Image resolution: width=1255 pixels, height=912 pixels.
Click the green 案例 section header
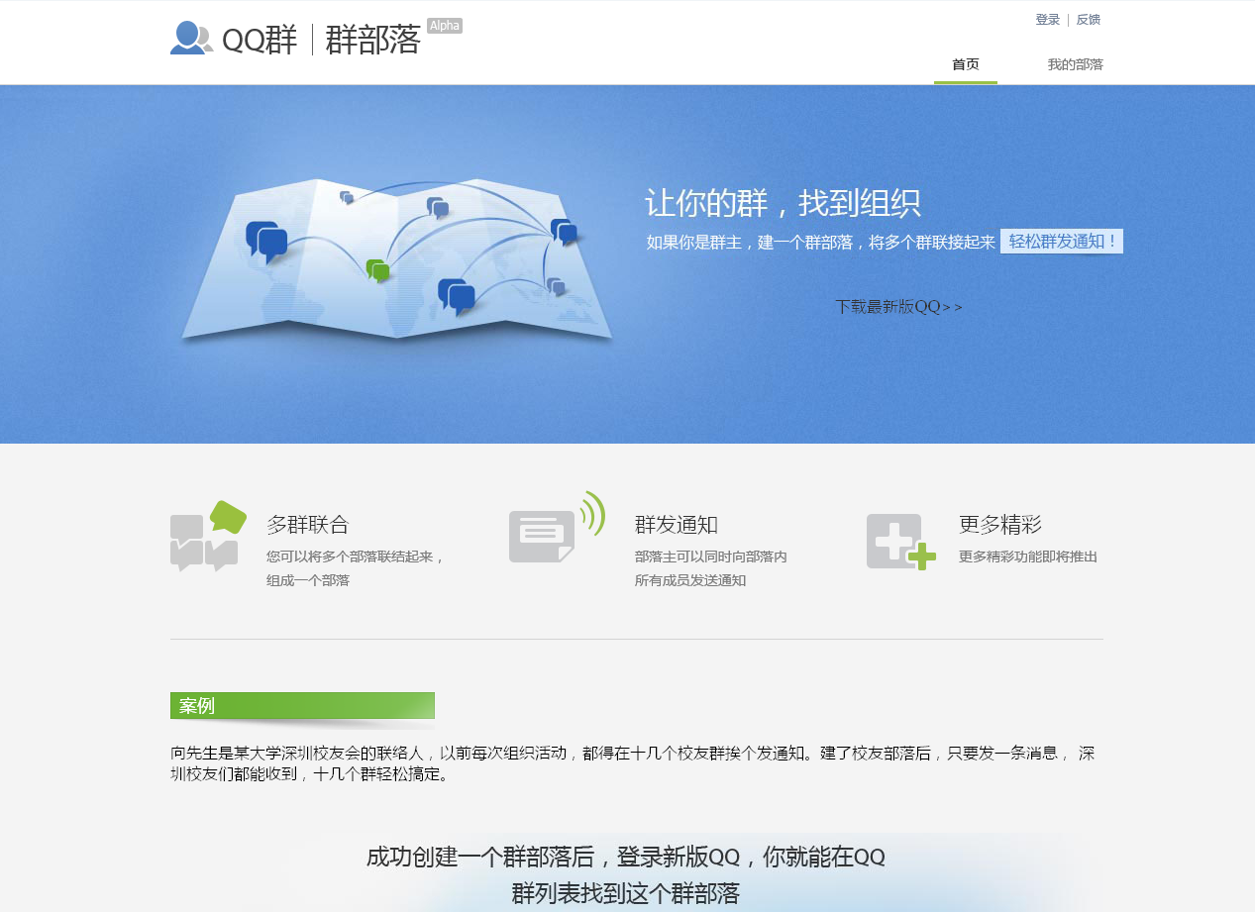(302, 706)
